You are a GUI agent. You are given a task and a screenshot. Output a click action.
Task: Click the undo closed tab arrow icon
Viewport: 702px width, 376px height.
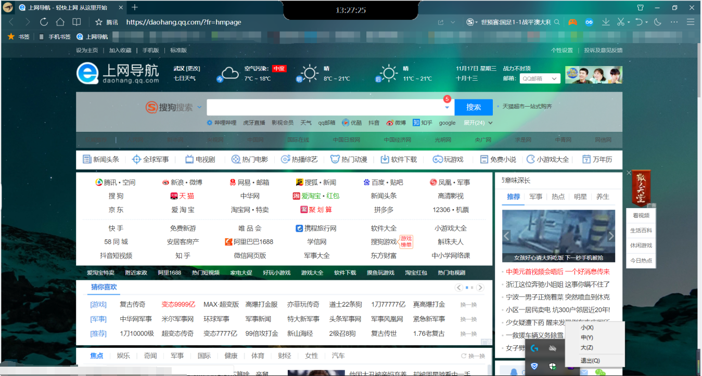639,22
